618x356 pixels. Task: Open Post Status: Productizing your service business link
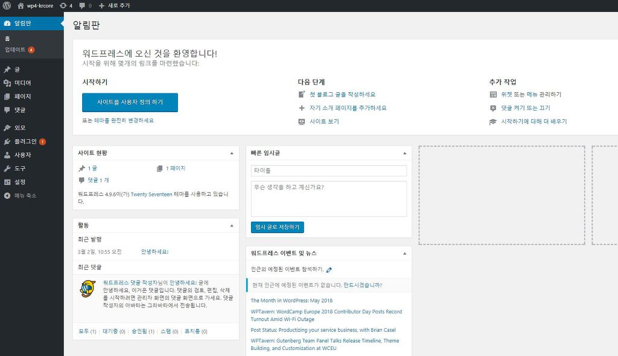pos(323,330)
